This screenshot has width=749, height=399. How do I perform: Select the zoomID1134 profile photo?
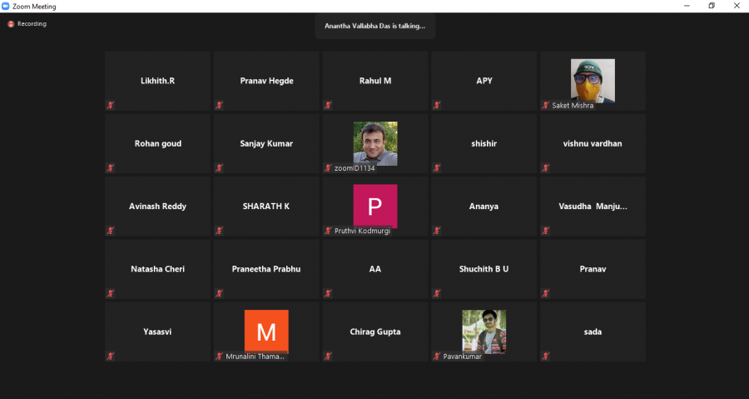click(x=375, y=143)
